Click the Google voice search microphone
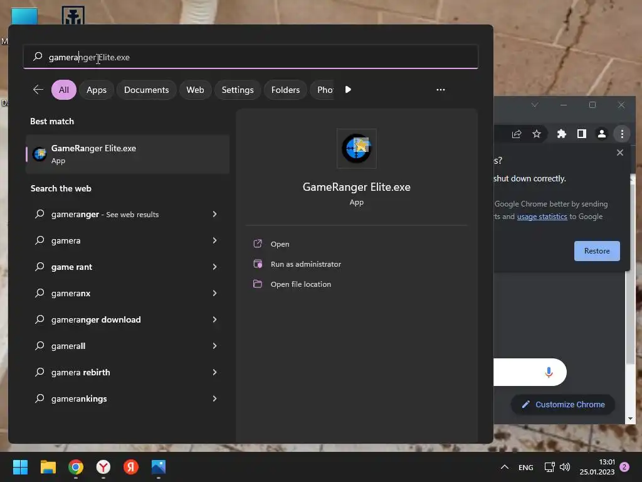The image size is (642, 482). (x=549, y=372)
